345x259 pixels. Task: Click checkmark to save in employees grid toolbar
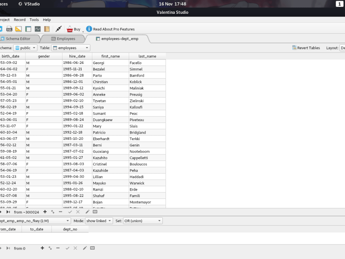pos(70,212)
